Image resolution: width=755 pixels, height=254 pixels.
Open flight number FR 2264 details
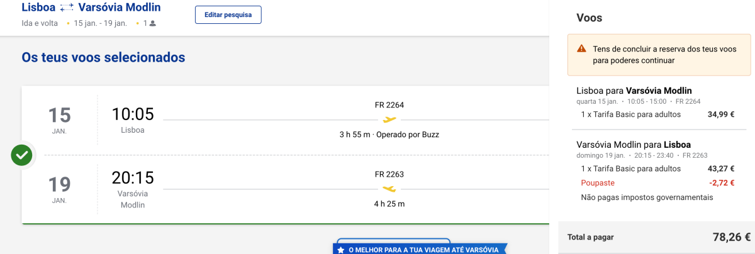(389, 105)
